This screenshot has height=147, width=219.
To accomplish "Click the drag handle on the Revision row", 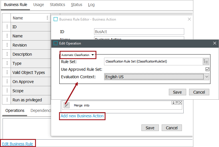I will coord(7,45).
